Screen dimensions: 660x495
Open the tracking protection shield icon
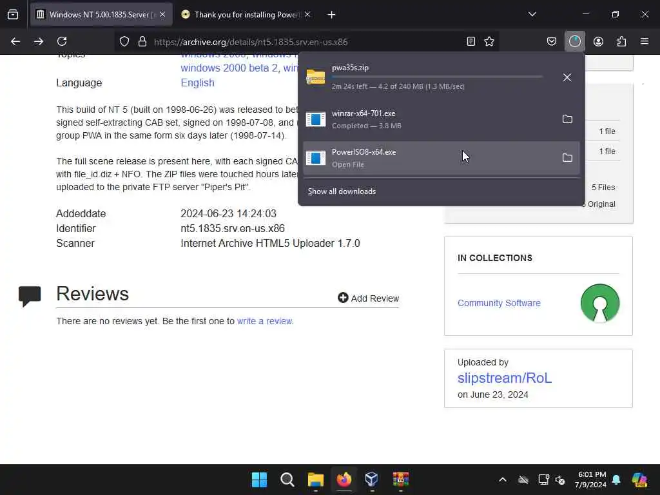124,41
